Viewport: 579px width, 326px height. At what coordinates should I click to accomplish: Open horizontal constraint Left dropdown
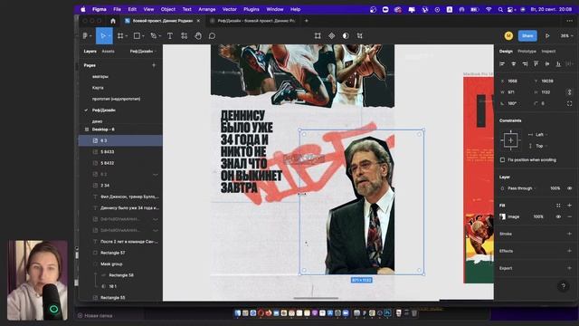538,135
